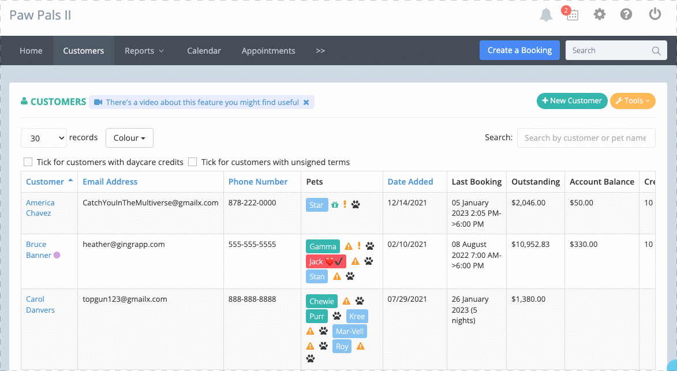Viewport: 677px width, 371px height.
Task: Open America Chavez customer profile
Action: click(40, 208)
